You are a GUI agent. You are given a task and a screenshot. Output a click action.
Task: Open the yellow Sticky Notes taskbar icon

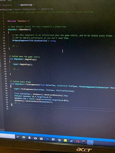(65, 140)
